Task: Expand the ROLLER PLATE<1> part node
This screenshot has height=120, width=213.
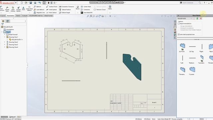Action: point(7,40)
